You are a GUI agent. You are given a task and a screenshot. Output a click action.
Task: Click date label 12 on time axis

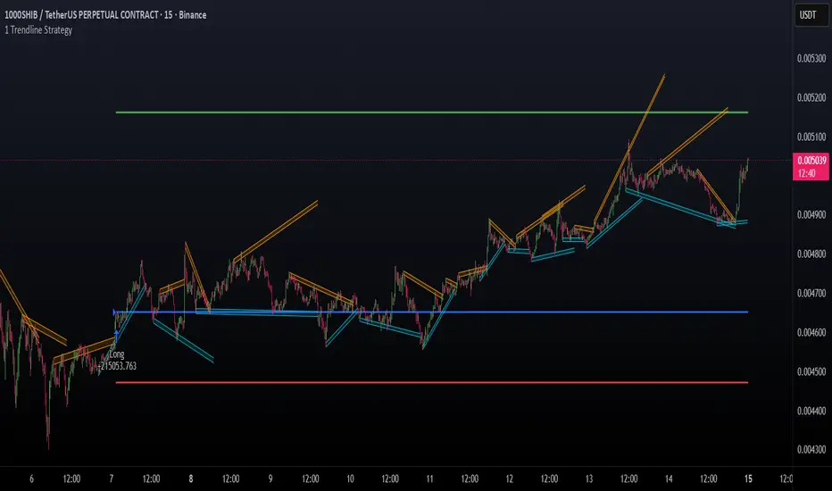(x=510, y=479)
